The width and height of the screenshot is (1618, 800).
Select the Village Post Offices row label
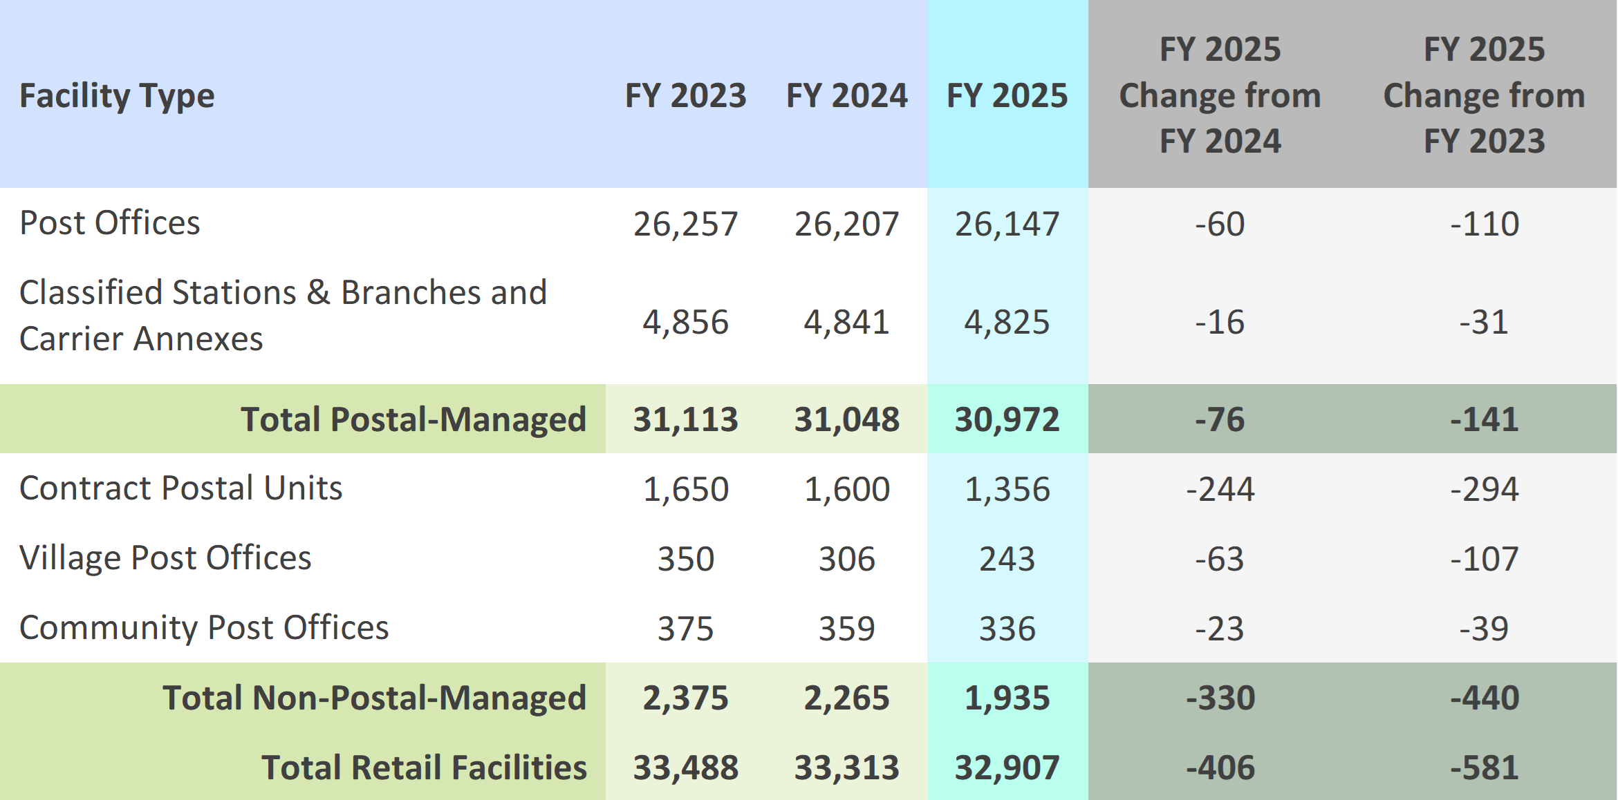coord(166,558)
